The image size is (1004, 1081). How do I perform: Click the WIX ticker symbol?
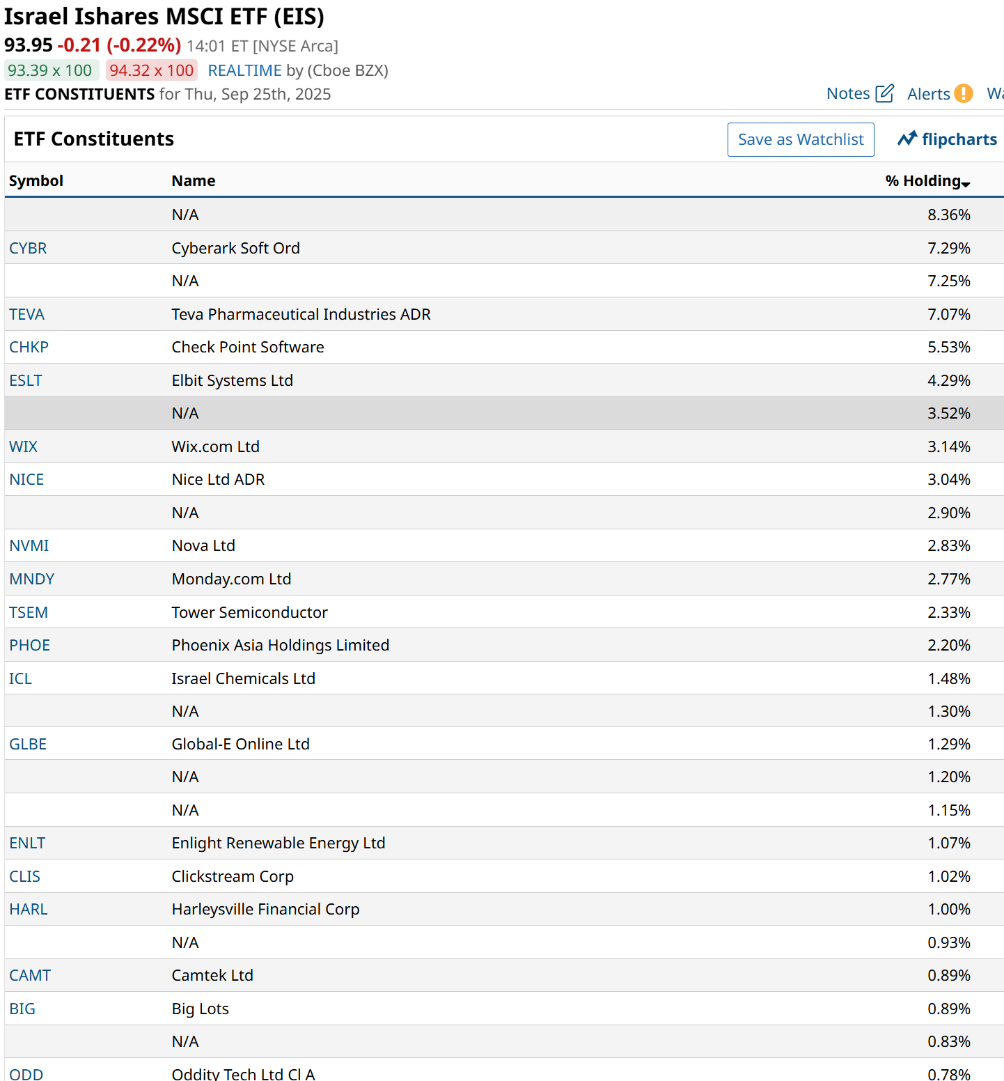click(24, 446)
